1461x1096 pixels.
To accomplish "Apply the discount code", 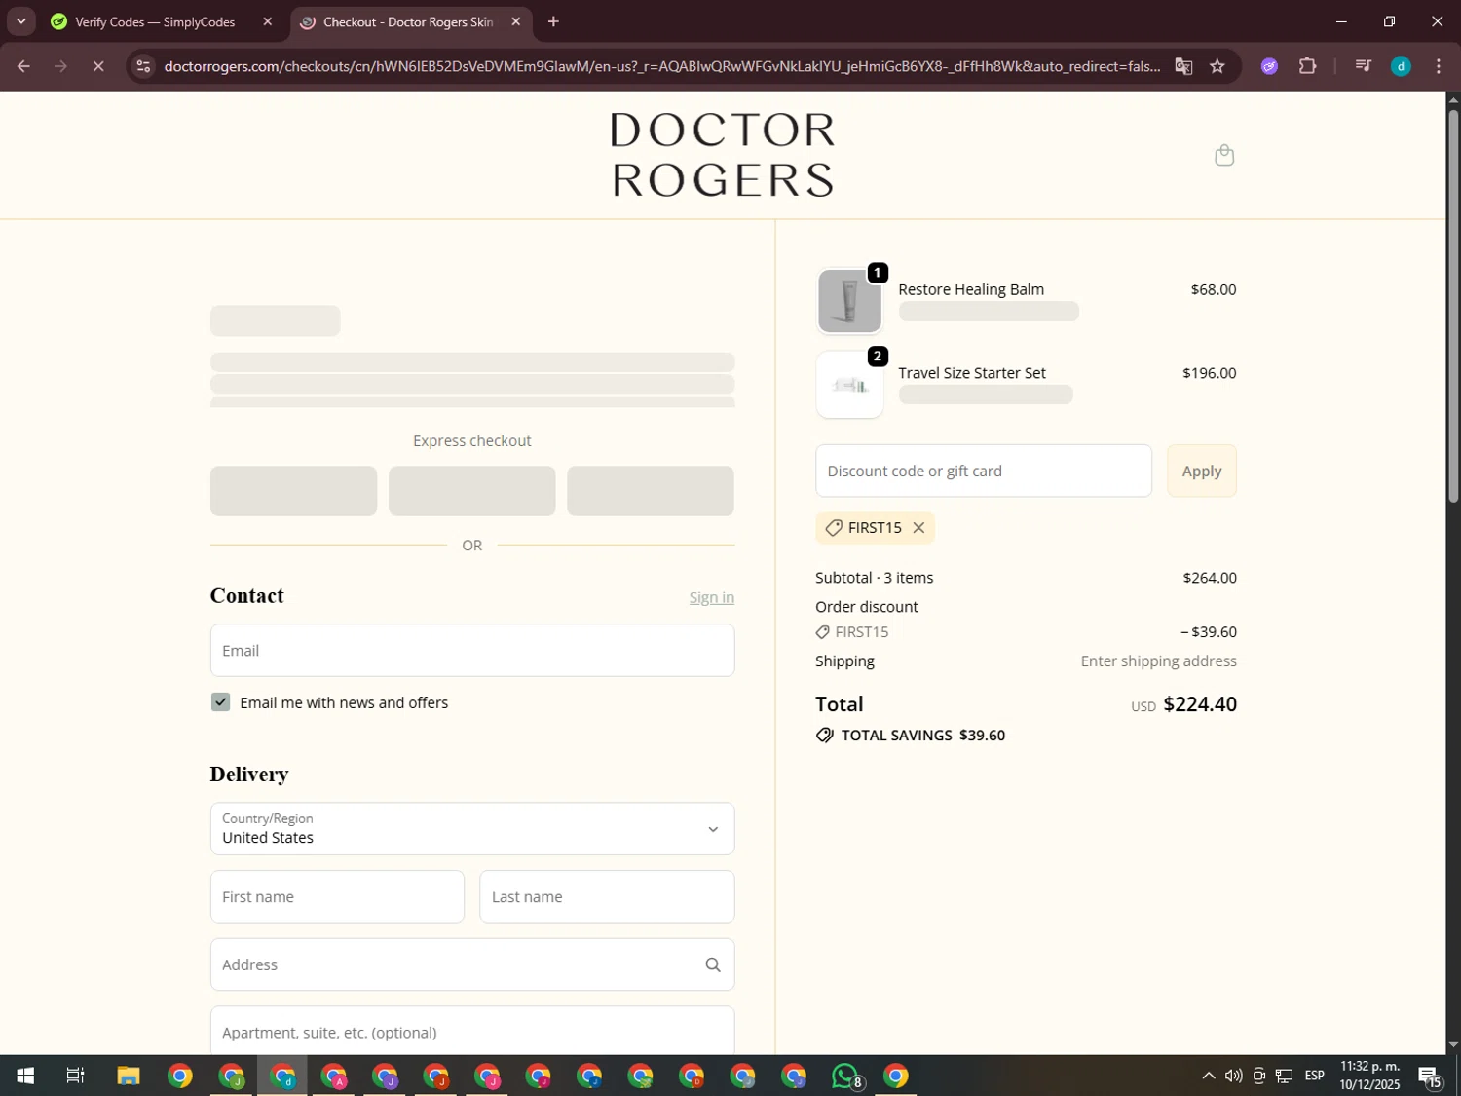I will click(1202, 471).
